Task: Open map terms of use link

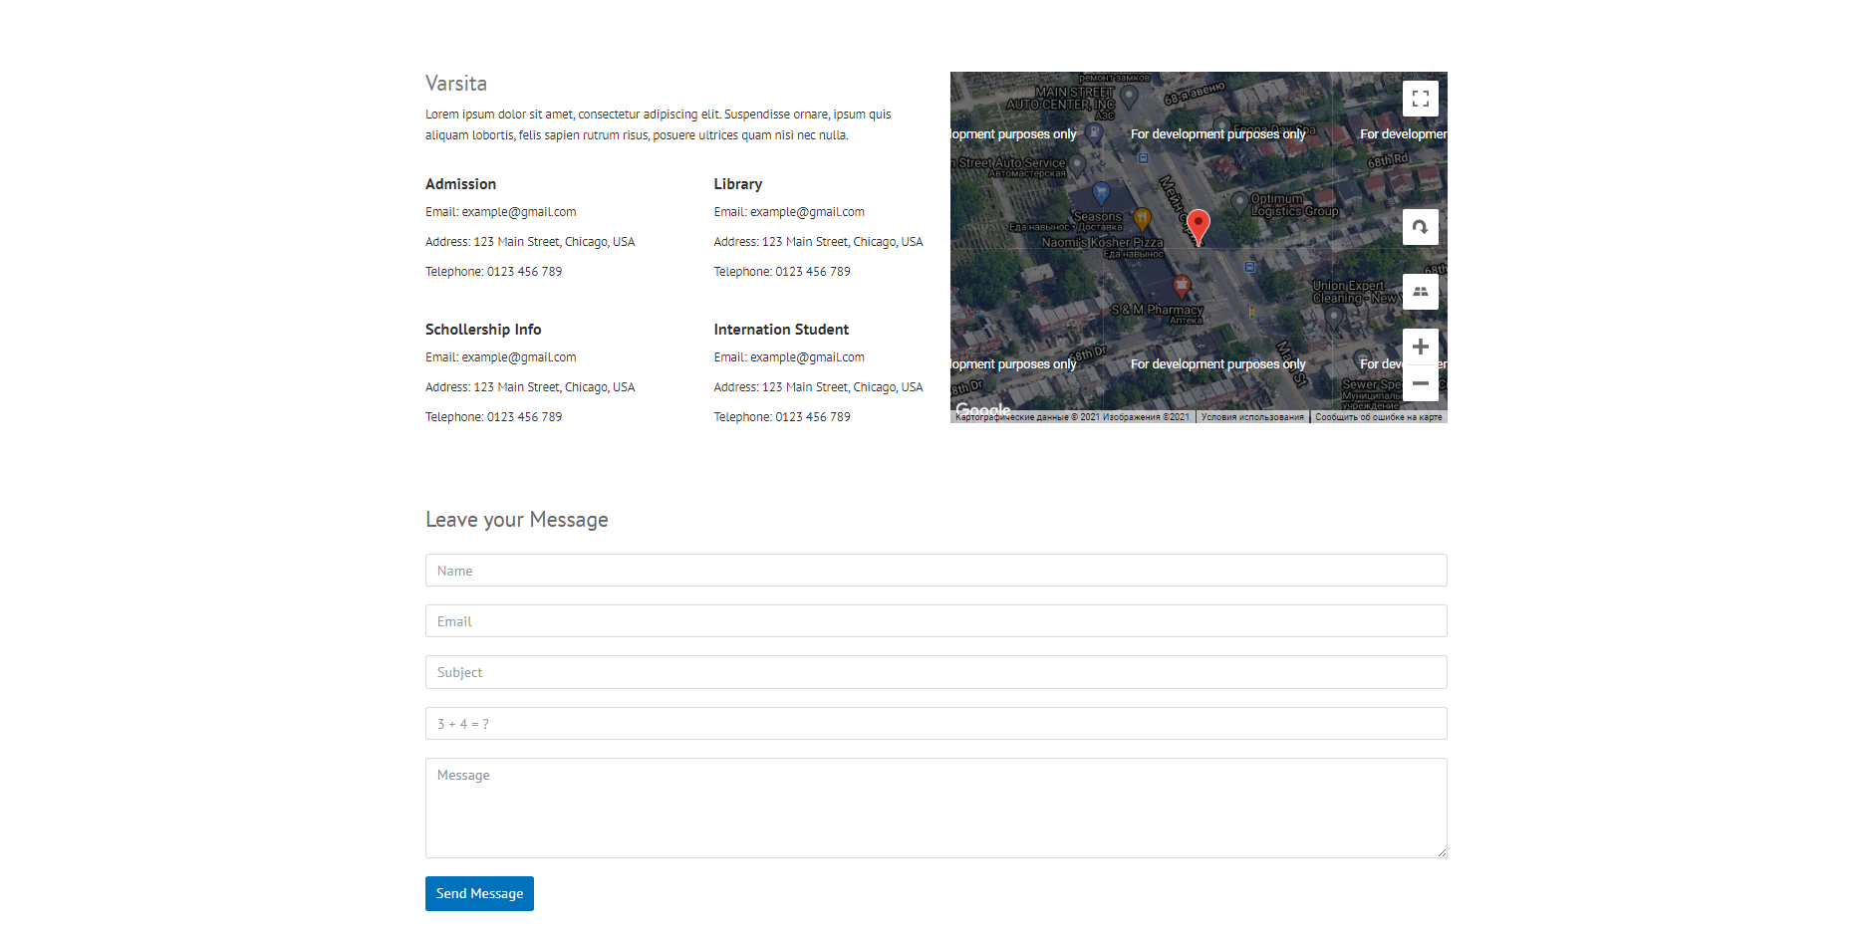Action: tap(1252, 417)
